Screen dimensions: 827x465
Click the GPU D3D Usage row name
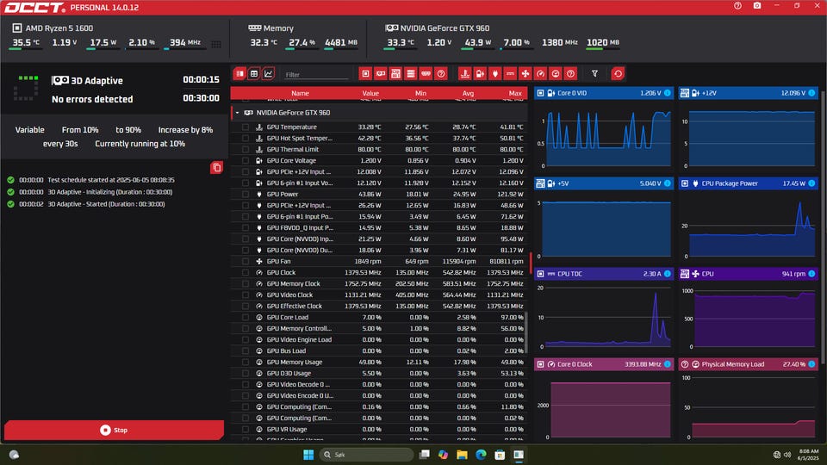[x=289, y=373]
